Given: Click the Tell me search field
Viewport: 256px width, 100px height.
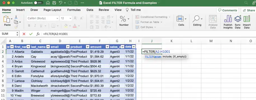Looking at the screenshot, I should coord(133,10).
